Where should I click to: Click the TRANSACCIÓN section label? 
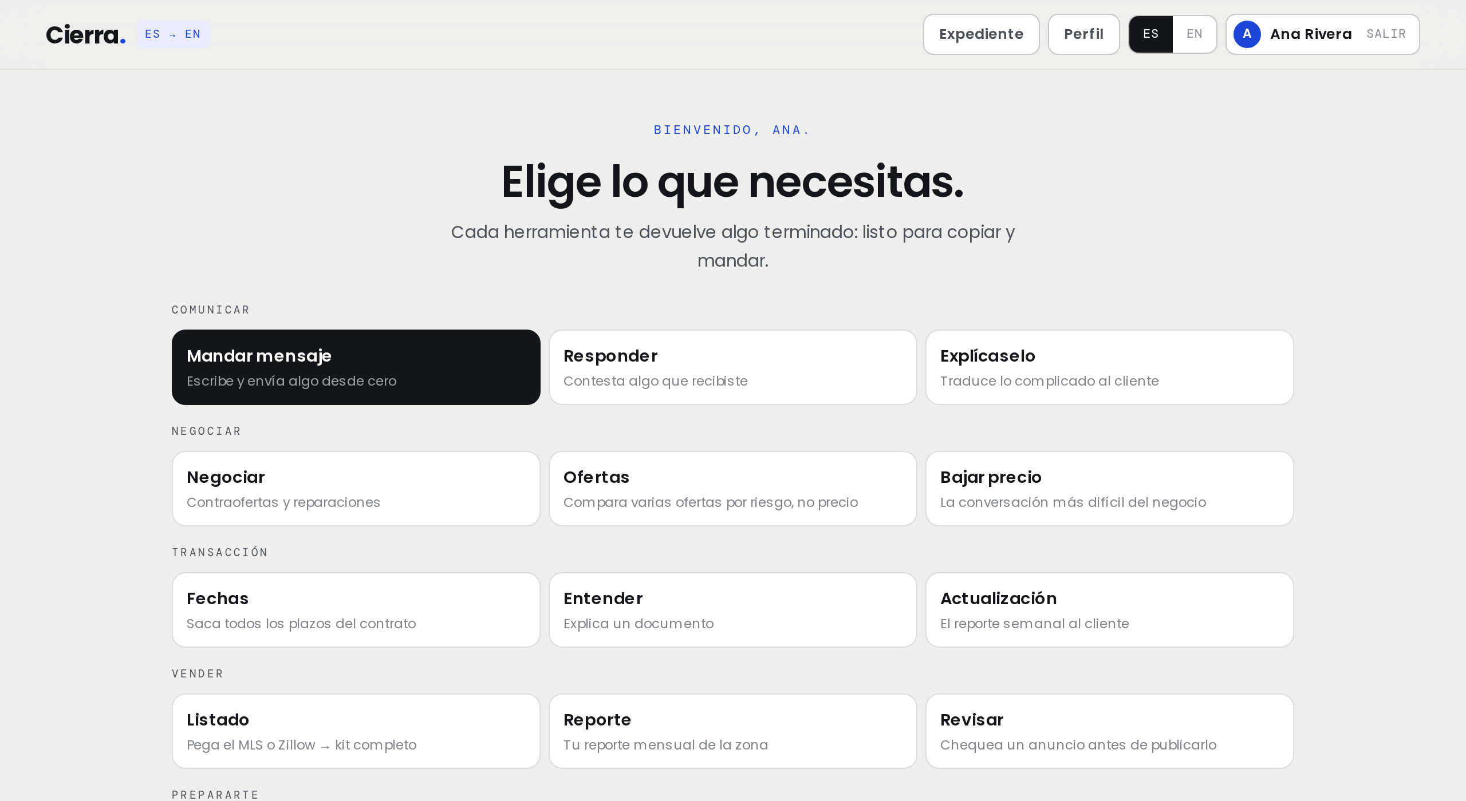coord(220,553)
